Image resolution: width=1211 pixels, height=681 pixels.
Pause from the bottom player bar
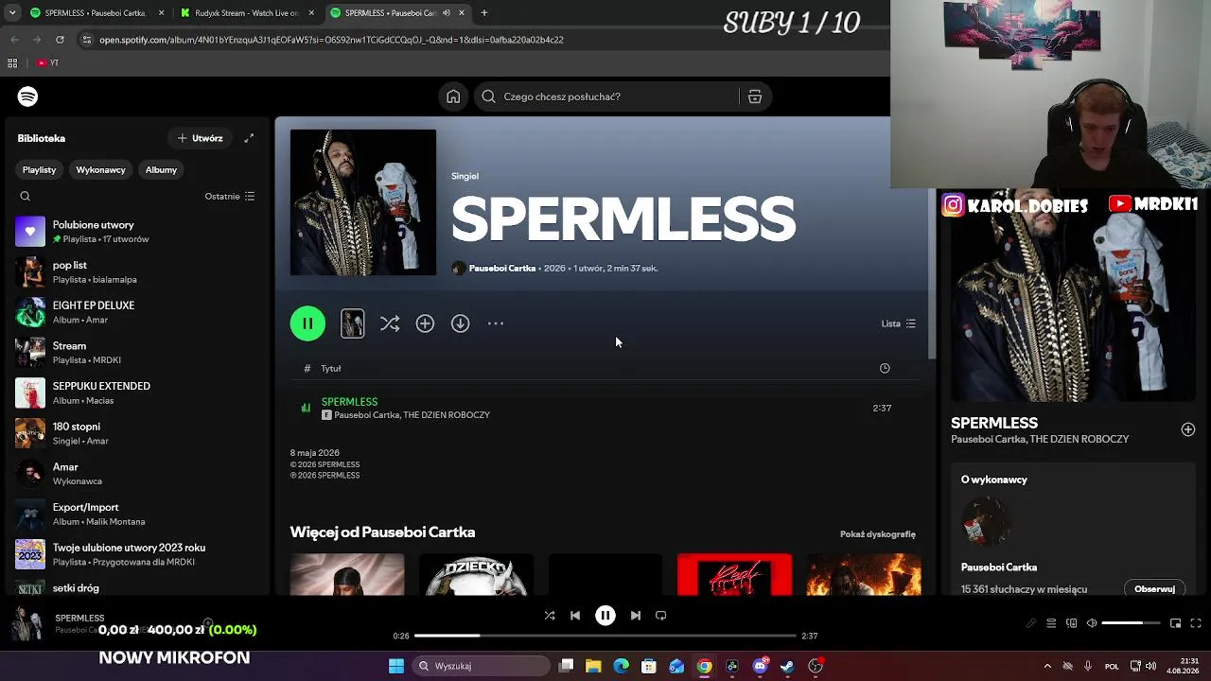(x=605, y=616)
